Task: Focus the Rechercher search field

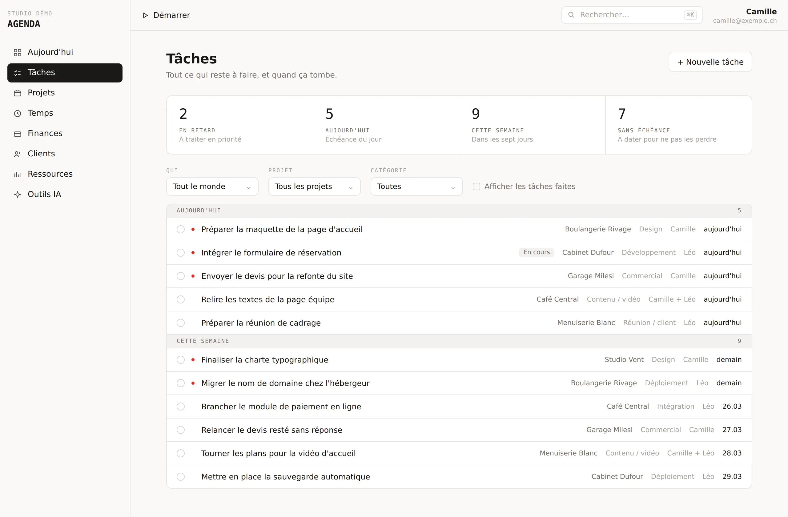Action: point(632,15)
